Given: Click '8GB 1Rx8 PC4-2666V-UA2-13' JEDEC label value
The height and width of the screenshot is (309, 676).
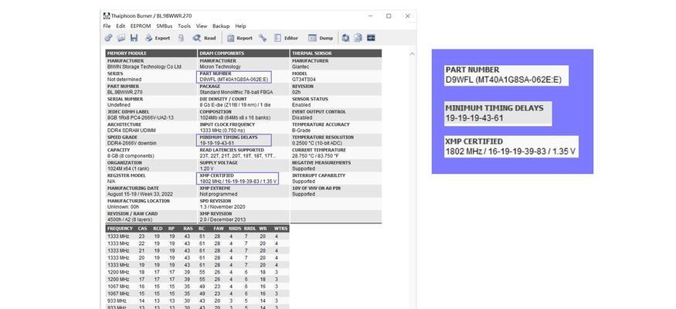Looking at the screenshot, I should pyautogui.click(x=140, y=117).
